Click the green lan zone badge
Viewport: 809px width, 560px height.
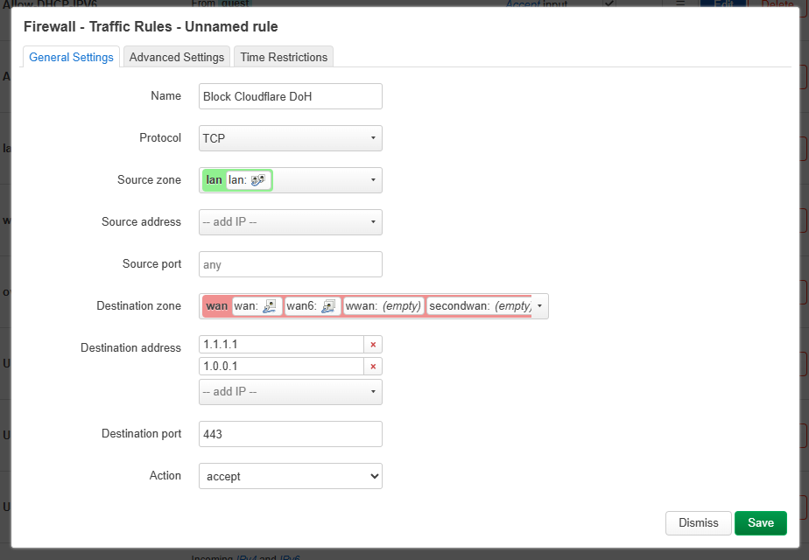tap(214, 180)
